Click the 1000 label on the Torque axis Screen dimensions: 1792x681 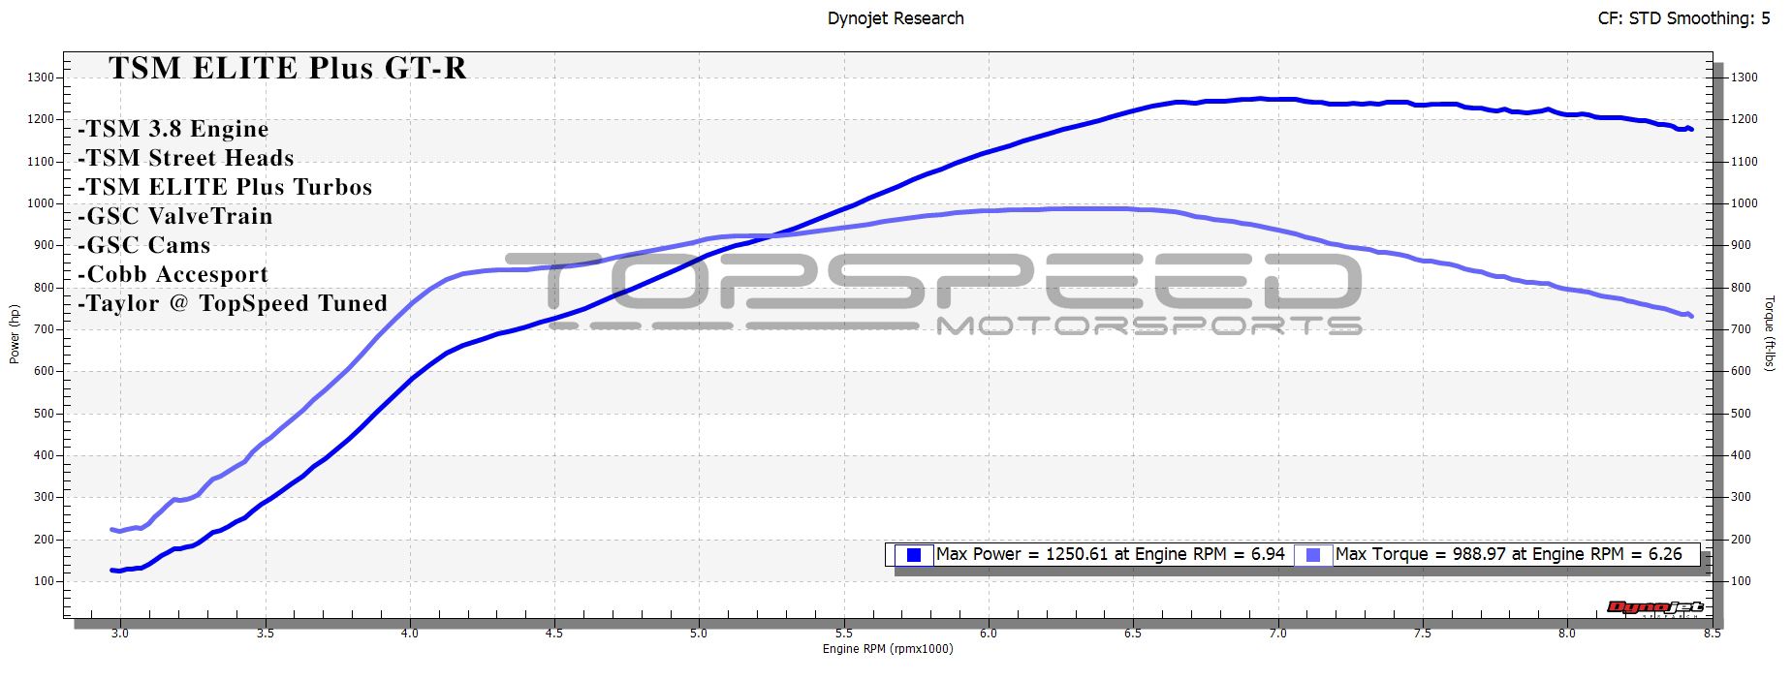click(1744, 203)
